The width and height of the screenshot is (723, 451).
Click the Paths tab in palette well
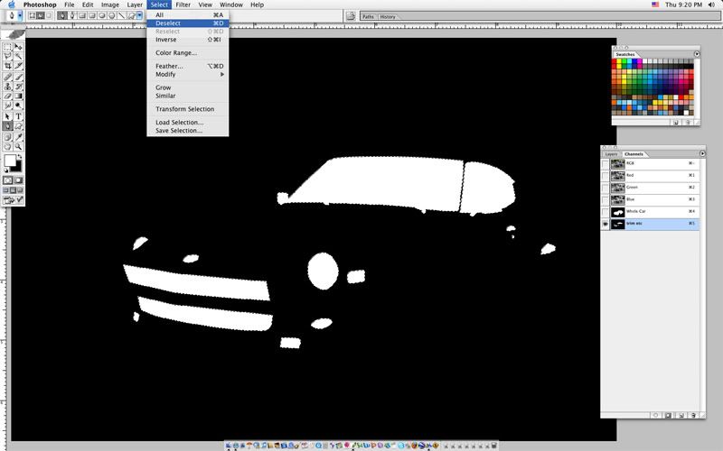pos(368,16)
